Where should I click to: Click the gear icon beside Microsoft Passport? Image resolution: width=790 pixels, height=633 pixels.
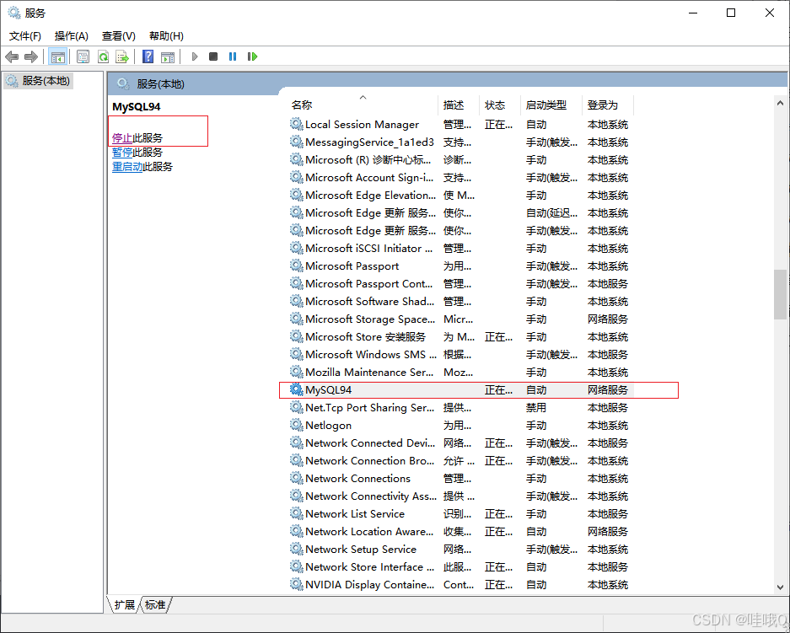click(296, 266)
